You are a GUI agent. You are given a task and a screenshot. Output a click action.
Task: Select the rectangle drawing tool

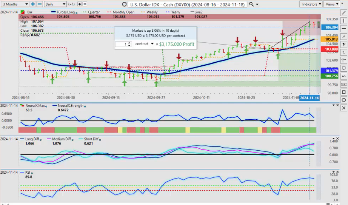tap(343, 92)
